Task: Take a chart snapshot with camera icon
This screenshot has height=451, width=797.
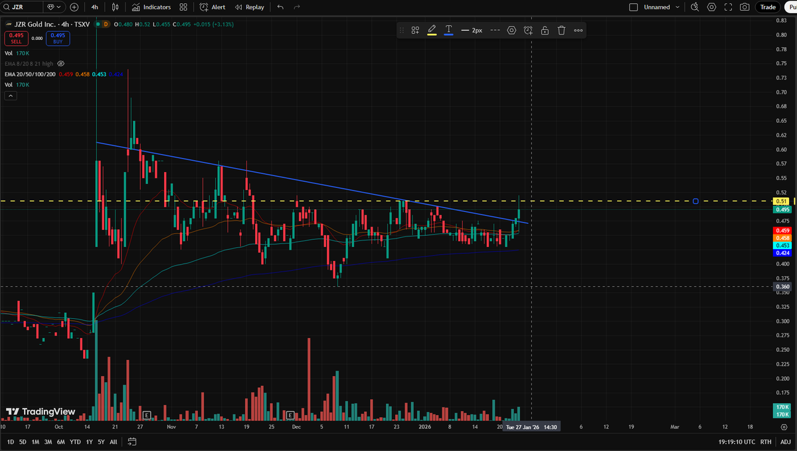Action: pos(745,7)
